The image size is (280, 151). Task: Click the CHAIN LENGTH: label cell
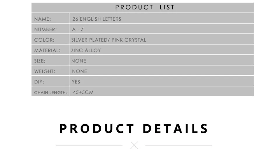point(50,92)
